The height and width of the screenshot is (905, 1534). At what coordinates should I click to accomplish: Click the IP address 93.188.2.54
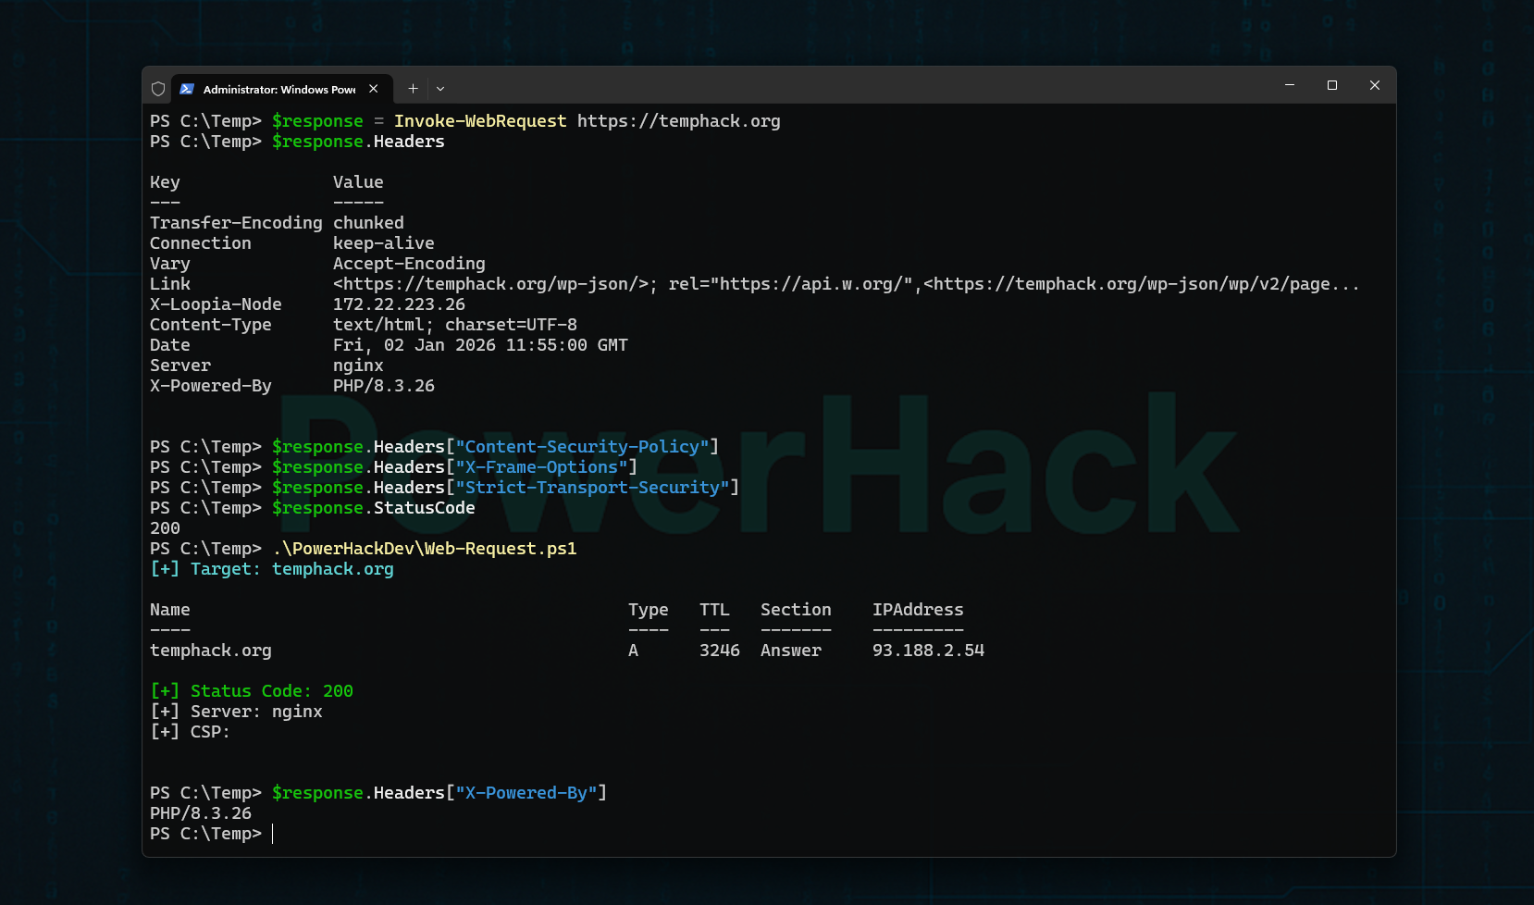coord(928,650)
